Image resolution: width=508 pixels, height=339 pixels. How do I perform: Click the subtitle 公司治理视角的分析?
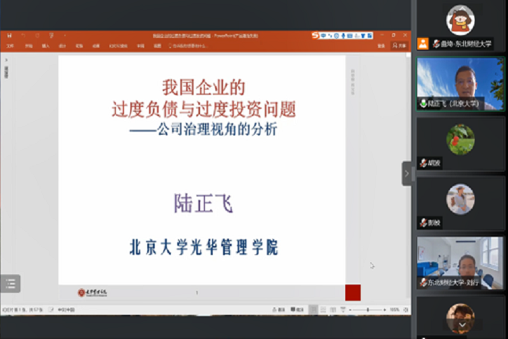[217, 129]
